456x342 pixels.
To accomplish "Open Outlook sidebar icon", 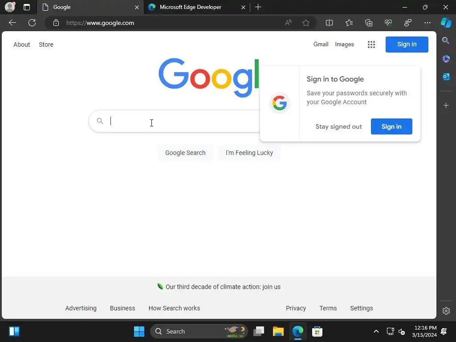I will click(x=446, y=77).
